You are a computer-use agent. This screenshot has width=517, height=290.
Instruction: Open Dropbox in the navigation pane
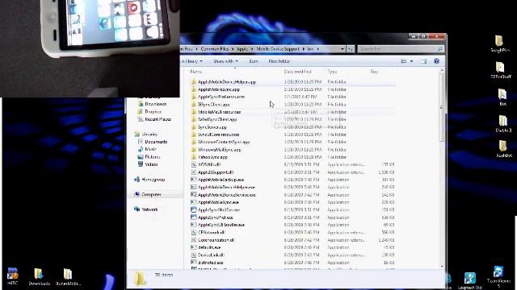tap(153, 112)
